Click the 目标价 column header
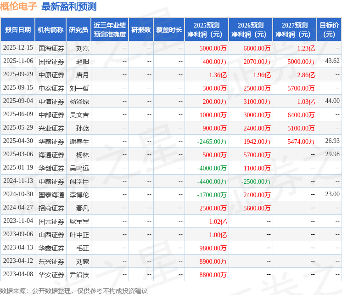This screenshot has height=295, width=342. [x=329, y=30]
